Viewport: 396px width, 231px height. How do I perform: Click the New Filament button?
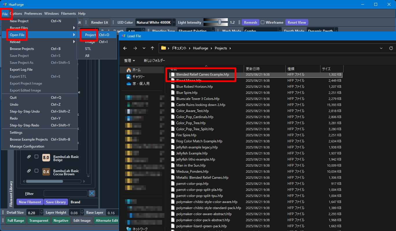pos(30,202)
